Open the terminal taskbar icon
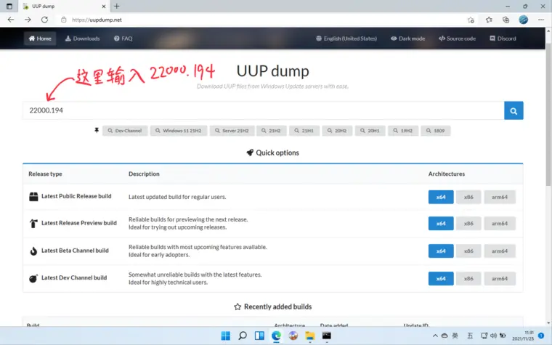552x345 pixels. coord(327,336)
